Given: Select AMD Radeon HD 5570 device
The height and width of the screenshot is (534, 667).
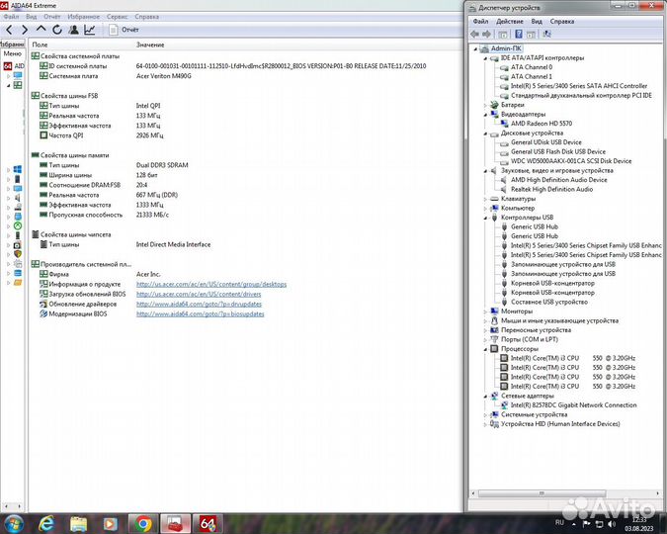Looking at the screenshot, I should [542, 124].
